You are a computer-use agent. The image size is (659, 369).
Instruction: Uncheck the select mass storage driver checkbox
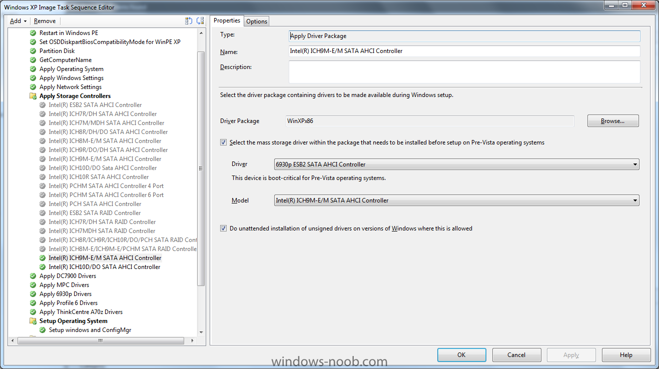223,142
